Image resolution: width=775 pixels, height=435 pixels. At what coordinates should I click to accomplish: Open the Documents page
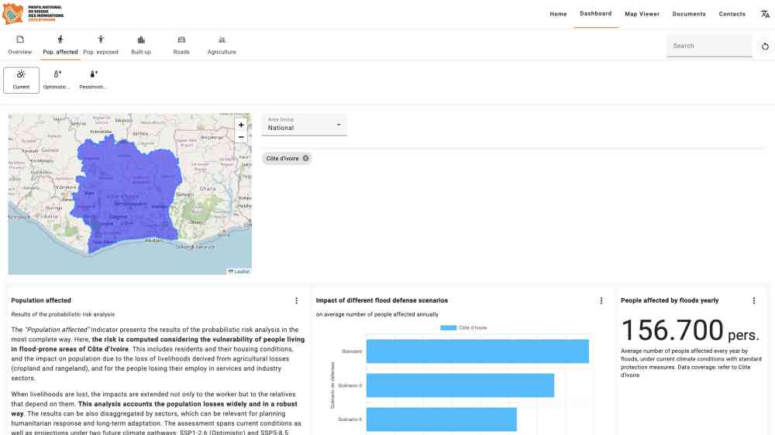tap(689, 14)
